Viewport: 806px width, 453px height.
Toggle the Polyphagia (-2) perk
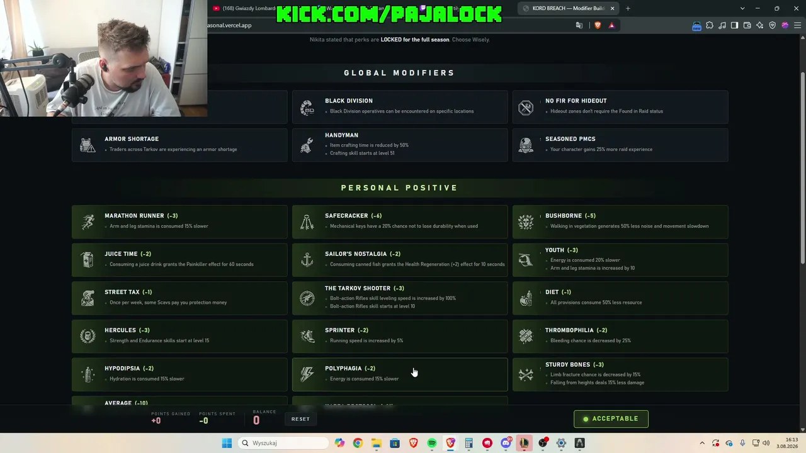(400, 374)
